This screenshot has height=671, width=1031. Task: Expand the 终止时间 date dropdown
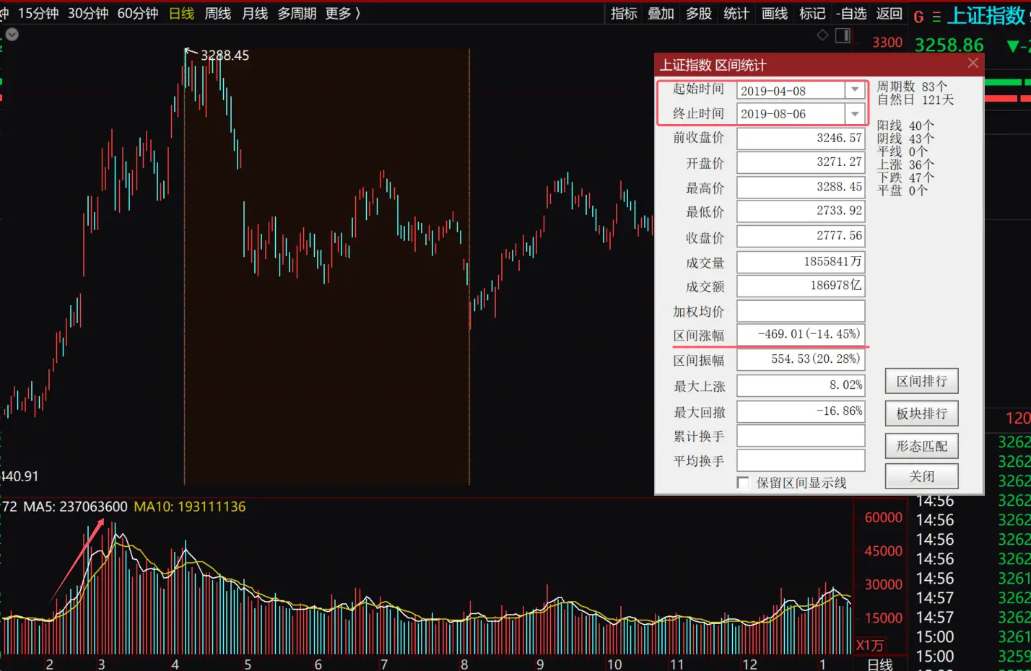click(x=855, y=114)
